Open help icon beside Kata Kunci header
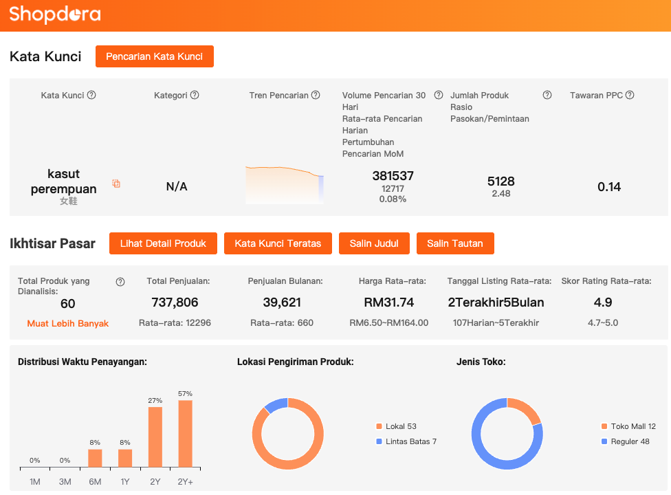Image resolution: width=671 pixels, height=495 pixels. [x=91, y=96]
